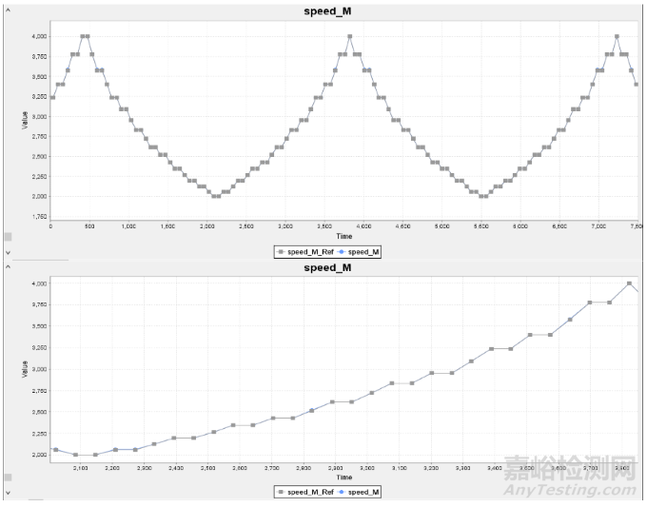
Task: Click the scrollbar thumb left of bottom chart
Action: pos(9,476)
